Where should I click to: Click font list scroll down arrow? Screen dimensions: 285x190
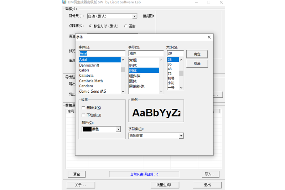(x=123, y=92)
